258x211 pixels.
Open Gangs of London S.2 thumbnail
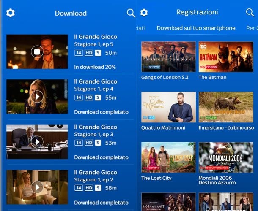169,57
